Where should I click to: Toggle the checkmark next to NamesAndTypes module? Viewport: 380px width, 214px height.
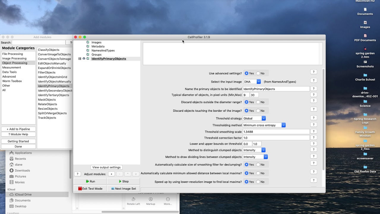[x=88, y=50]
